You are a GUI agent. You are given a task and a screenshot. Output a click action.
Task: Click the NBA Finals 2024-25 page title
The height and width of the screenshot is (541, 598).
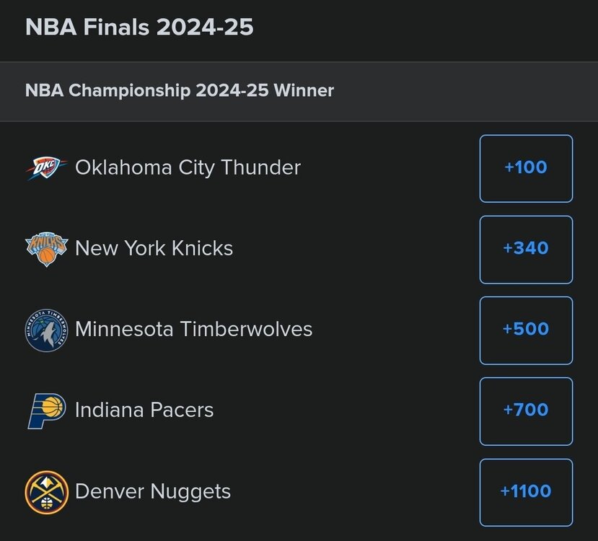139,27
